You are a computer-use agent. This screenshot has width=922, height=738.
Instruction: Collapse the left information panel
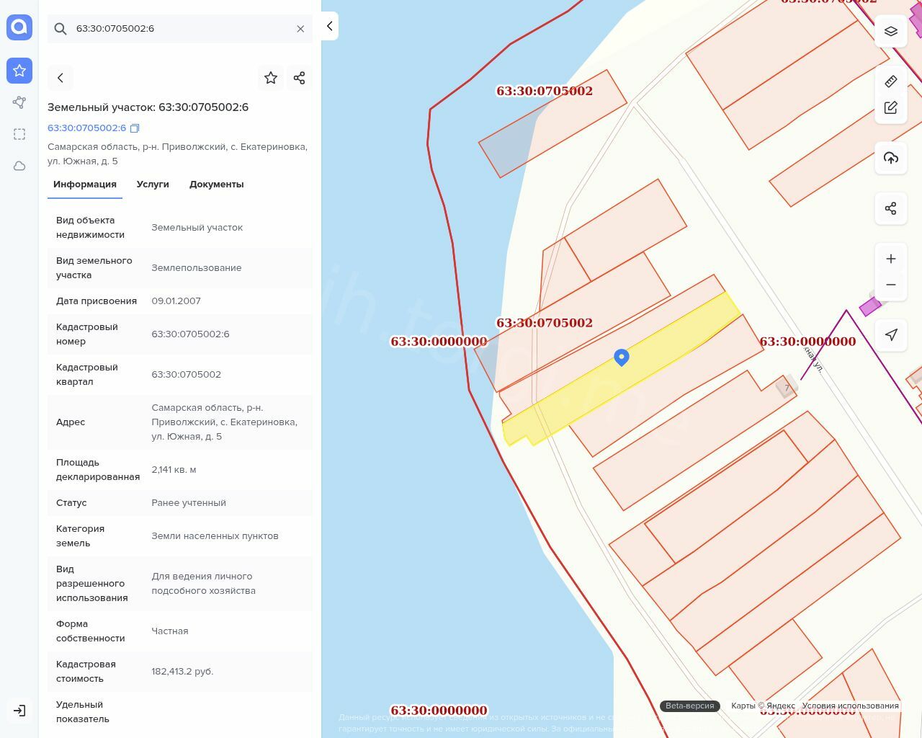click(x=329, y=26)
